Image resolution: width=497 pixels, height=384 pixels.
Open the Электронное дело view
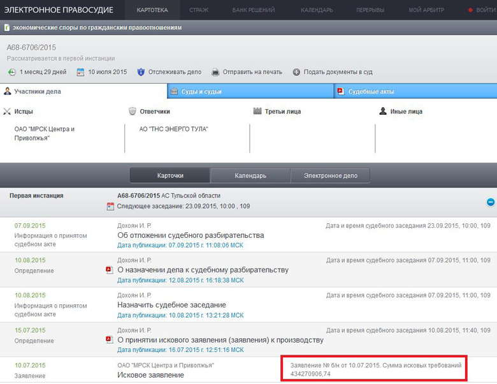pos(330,176)
